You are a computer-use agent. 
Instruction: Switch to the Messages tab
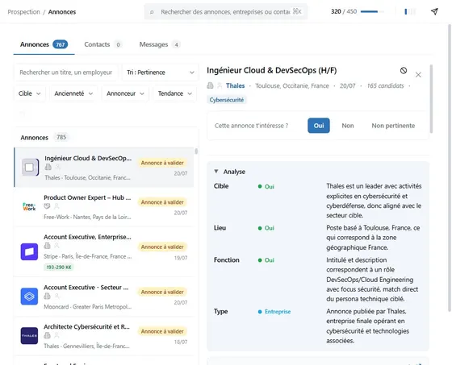pos(160,44)
